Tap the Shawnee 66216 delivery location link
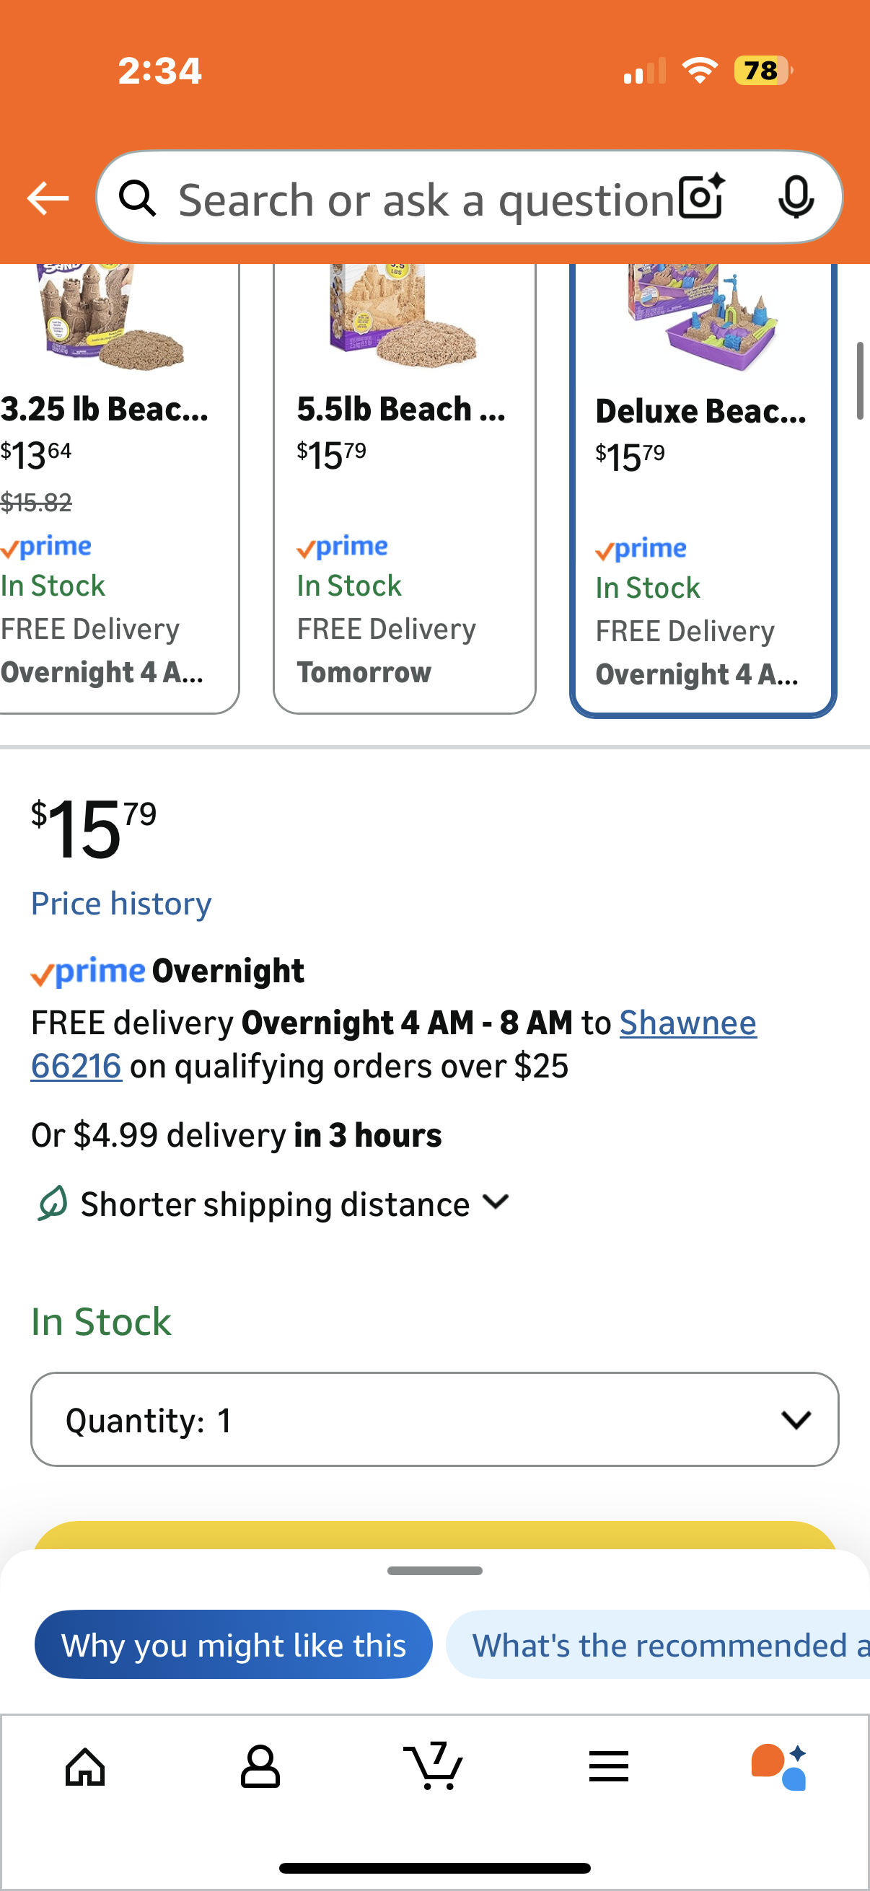The image size is (870, 1891). 687,1023
